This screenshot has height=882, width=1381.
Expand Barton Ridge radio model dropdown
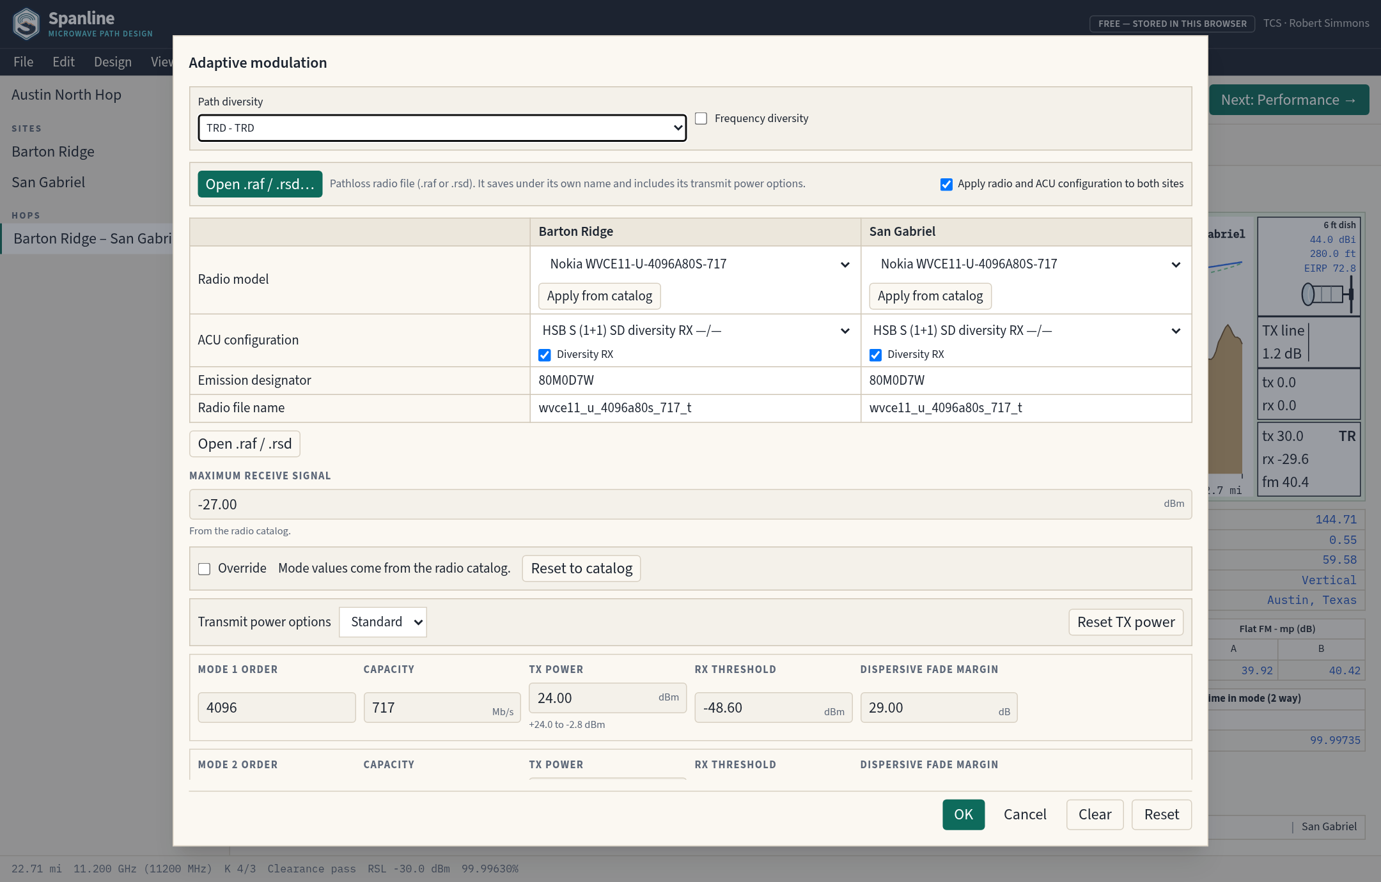click(695, 264)
